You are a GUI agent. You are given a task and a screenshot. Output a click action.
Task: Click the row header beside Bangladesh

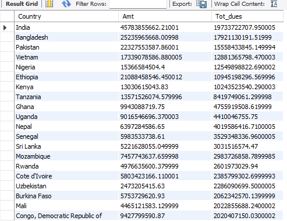coord(7,37)
